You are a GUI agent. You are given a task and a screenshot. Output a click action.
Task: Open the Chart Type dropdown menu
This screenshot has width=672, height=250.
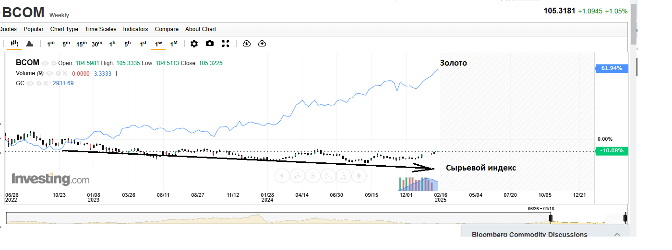pyautogui.click(x=64, y=29)
